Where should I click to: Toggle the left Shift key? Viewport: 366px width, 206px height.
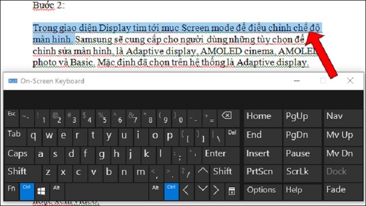coord(23,173)
